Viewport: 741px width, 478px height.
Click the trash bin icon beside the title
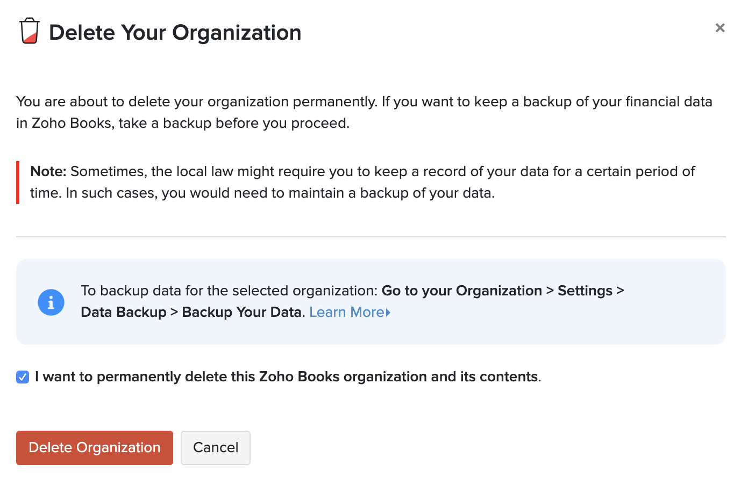[30, 31]
